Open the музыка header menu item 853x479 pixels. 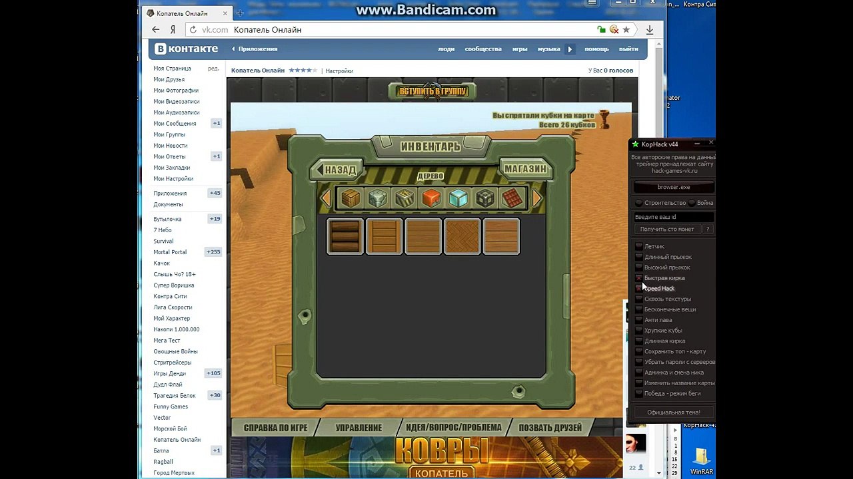549,49
